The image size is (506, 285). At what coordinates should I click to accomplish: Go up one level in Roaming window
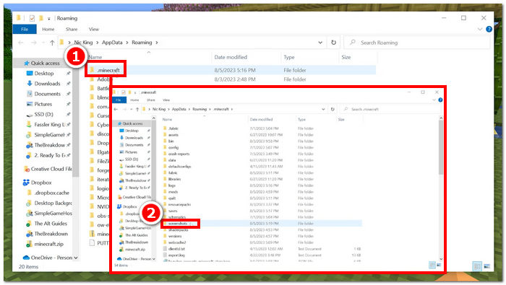click(x=52, y=43)
